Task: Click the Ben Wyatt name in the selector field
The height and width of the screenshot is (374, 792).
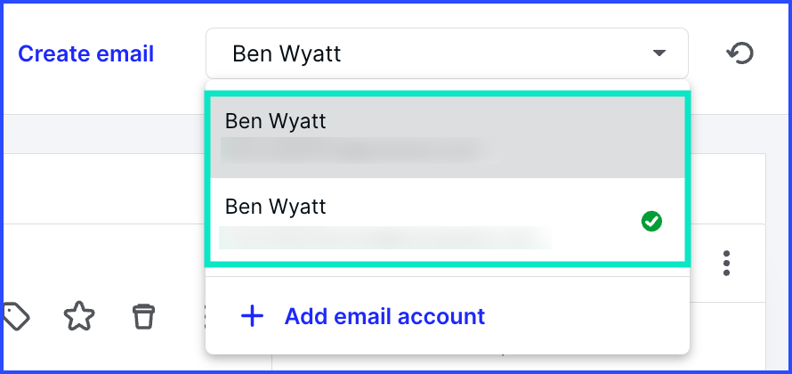Action: [287, 53]
